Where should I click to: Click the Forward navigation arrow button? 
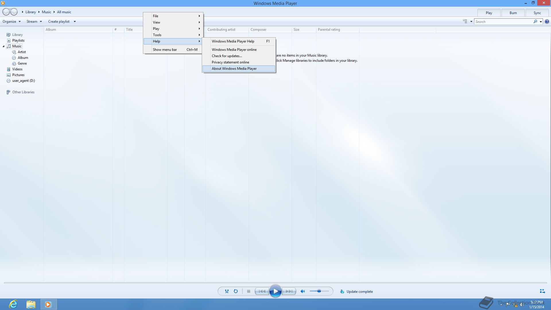(14, 12)
